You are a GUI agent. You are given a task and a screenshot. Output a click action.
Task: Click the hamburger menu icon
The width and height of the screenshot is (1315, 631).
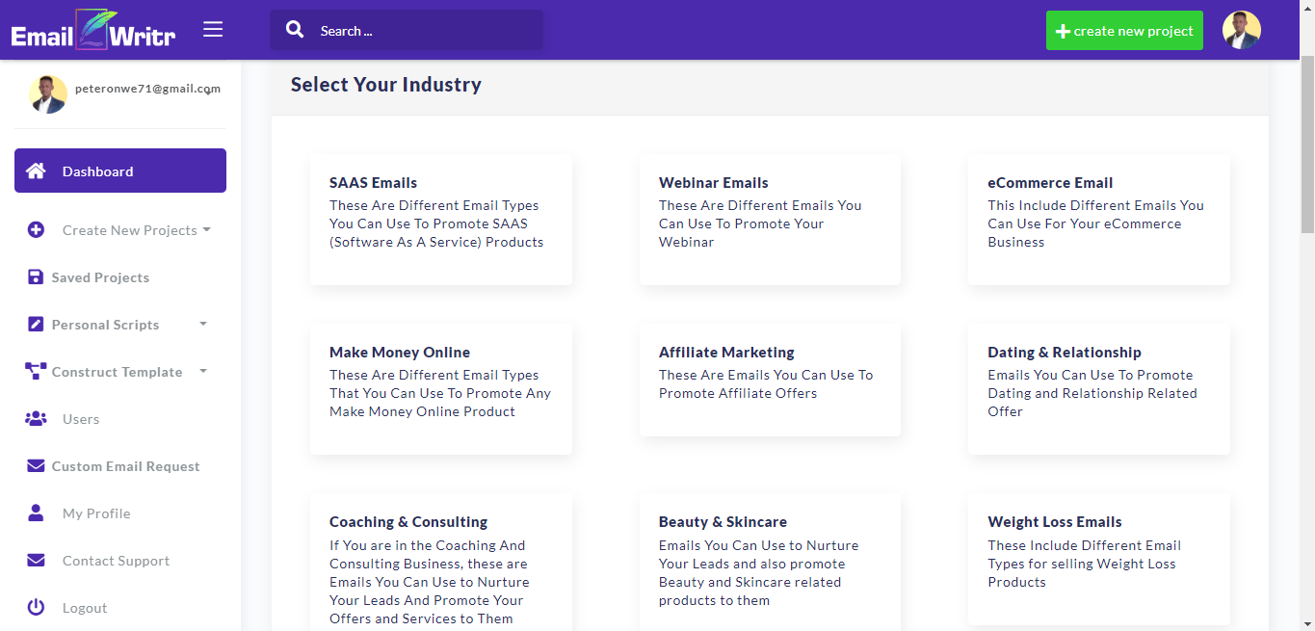(x=213, y=30)
